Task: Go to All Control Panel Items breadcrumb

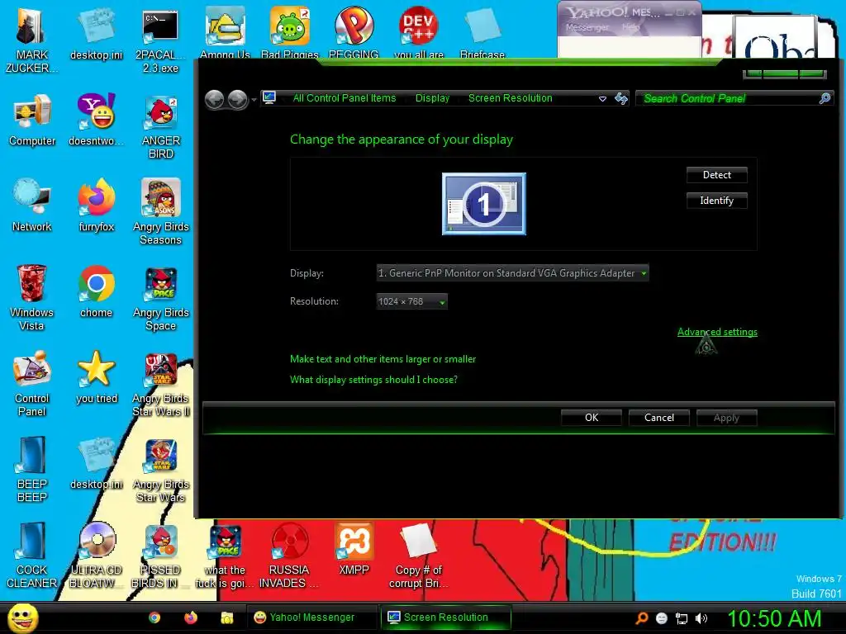Action: point(345,98)
